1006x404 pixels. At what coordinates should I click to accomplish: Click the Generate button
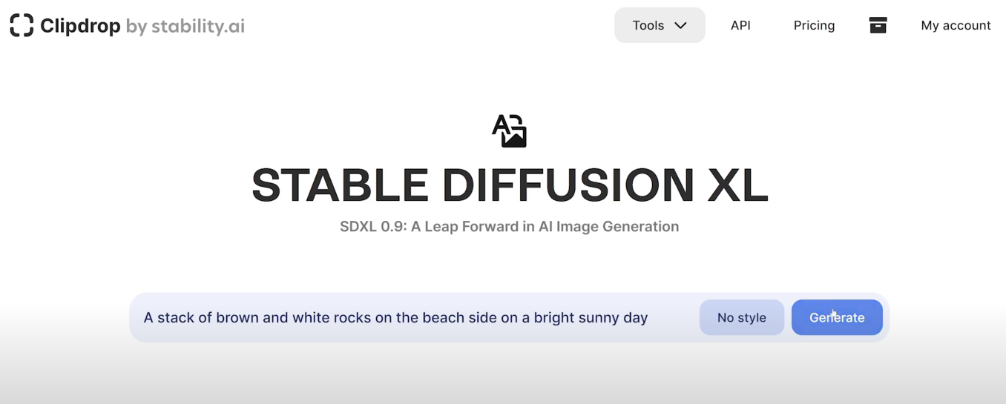(837, 317)
